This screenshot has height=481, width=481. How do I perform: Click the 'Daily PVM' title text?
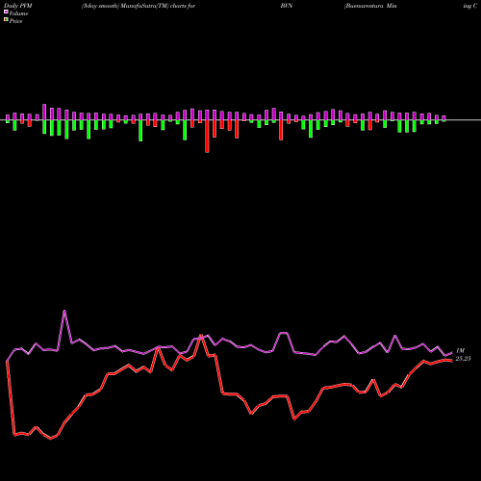coord(18,6)
